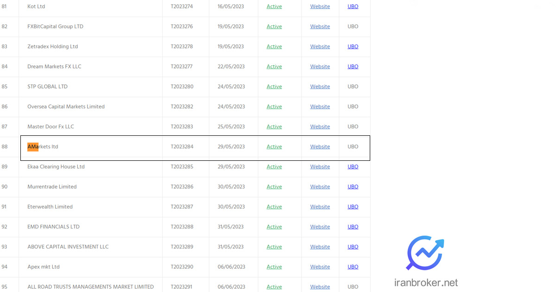This screenshot has width=556, height=292.
Task: Click Active status for Ekaa Clearing House Ltd
Action: [274, 166]
